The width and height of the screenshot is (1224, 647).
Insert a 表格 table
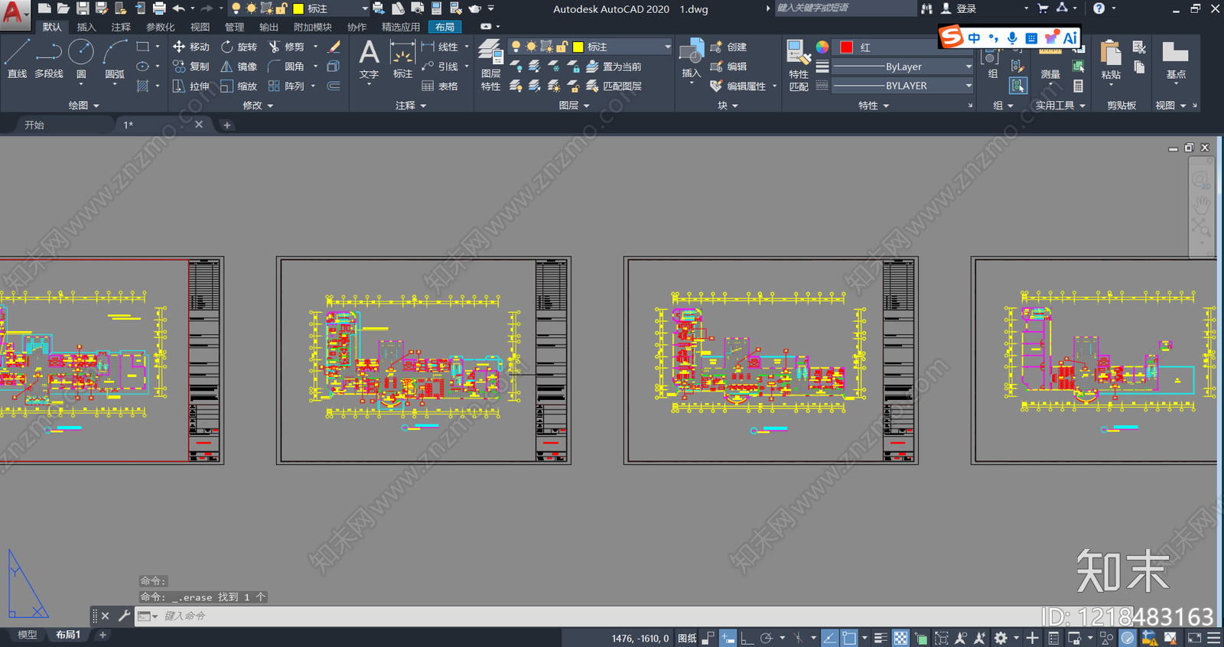pos(440,86)
